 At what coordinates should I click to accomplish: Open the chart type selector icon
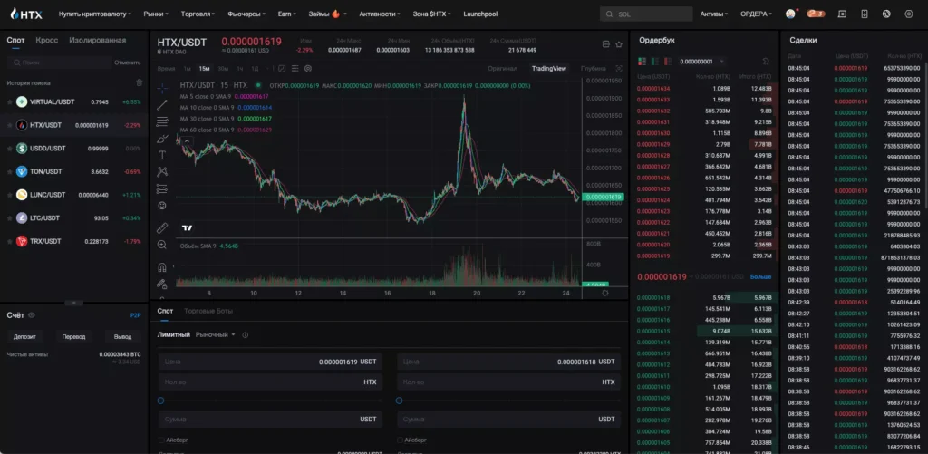(282, 69)
